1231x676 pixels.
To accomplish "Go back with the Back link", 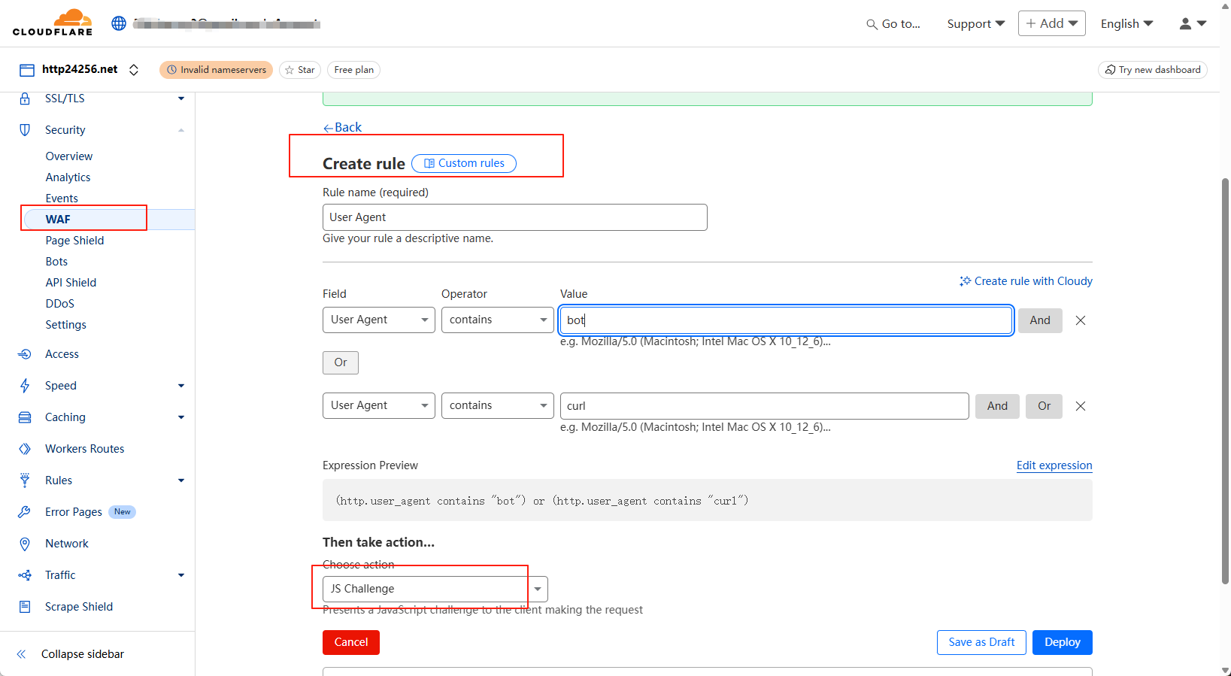I will (342, 127).
